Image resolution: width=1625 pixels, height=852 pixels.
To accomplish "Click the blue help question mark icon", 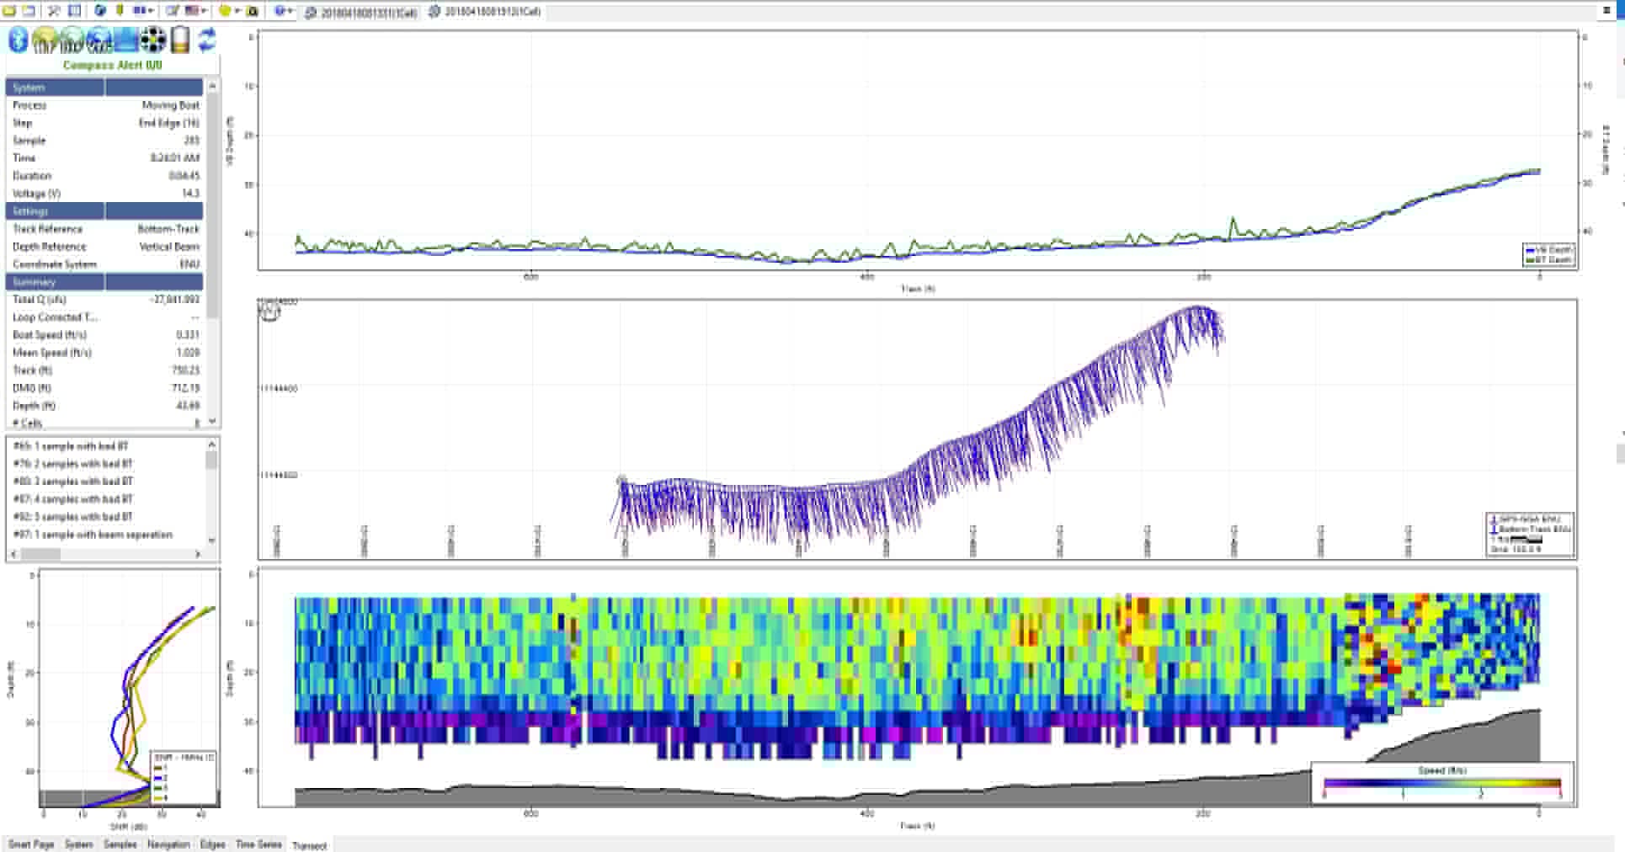I will pyautogui.click(x=280, y=11).
